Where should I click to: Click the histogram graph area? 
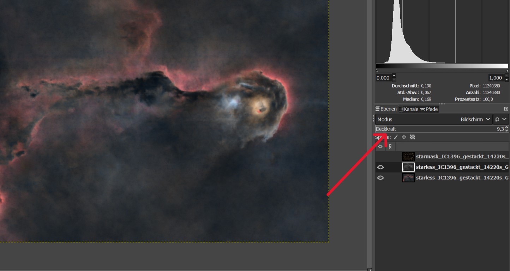[442, 32]
